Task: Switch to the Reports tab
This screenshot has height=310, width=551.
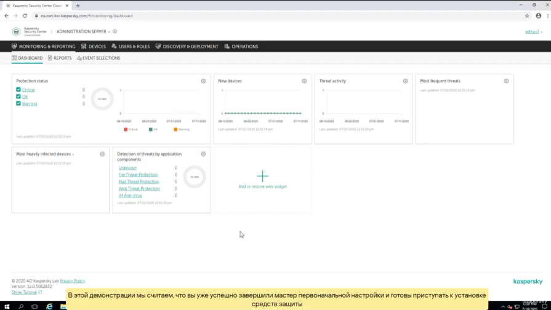Action: point(60,58)
